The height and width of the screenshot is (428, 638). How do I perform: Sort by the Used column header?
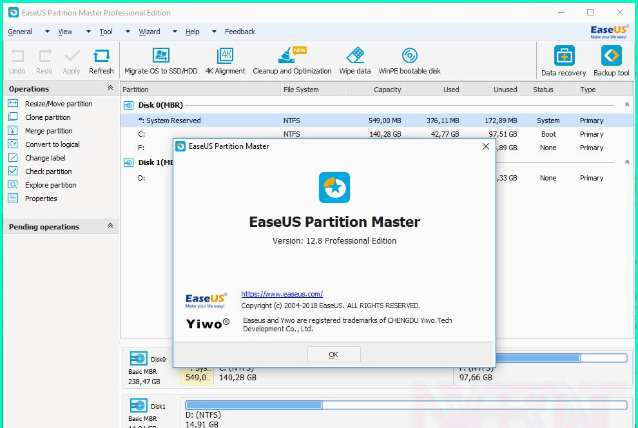pyautogui.click(x=432, y=90)
